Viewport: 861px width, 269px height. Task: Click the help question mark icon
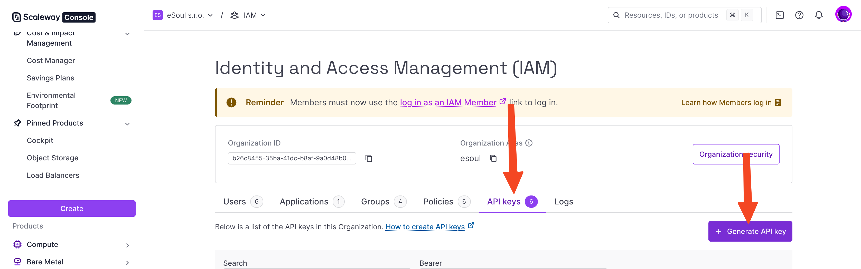pyautogui.click(x=799, y=15)
